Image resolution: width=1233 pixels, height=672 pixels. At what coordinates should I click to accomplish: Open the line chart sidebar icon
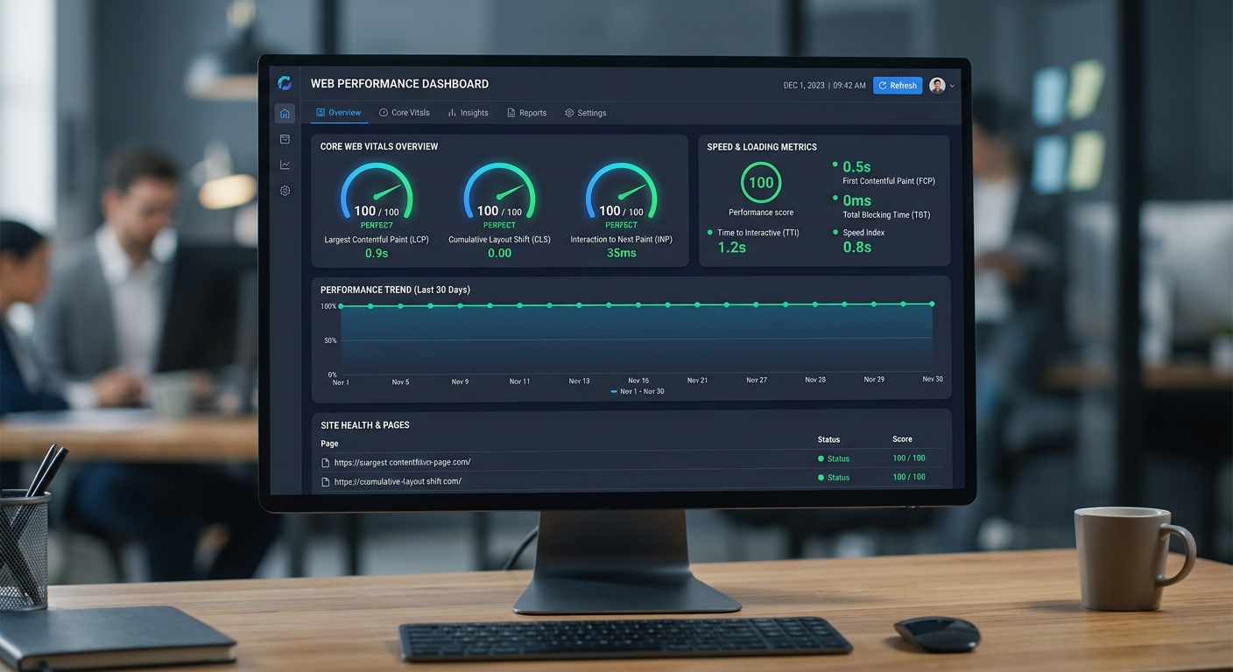(285, 164)
